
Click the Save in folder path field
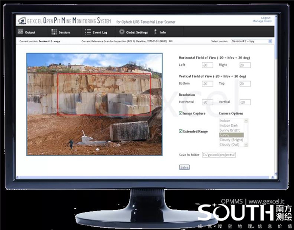pyautogui.click(x=219, y=155)
